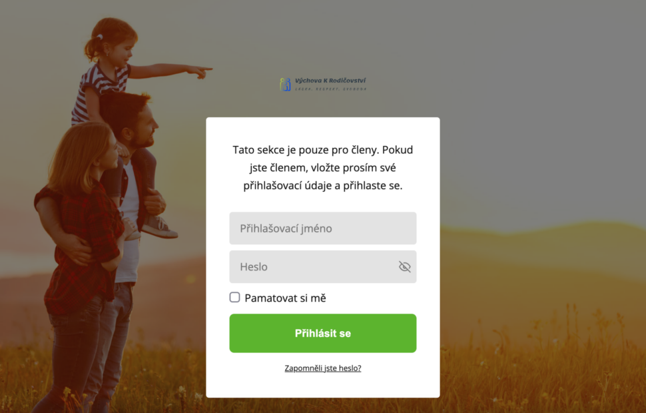Viewport: 646px width, 413px height.
Task: Click the "Pamatovat si mě" label text
Action: 285,298
